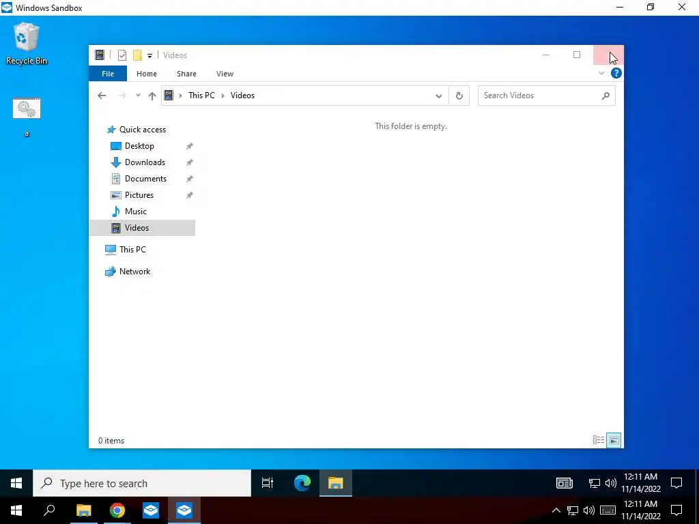
Task: Click 'This PC' in the address bar
Action: (x=201, y=96)
